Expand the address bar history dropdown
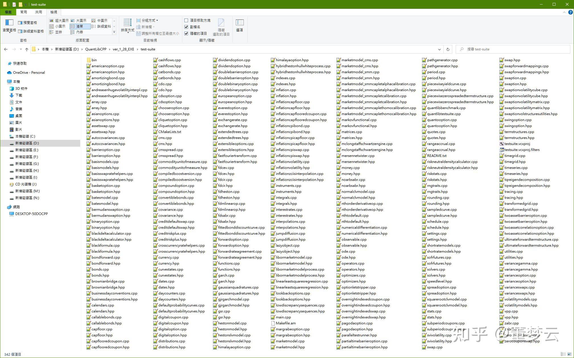This screenshot has width=574, height=358. tap(439, 49)
